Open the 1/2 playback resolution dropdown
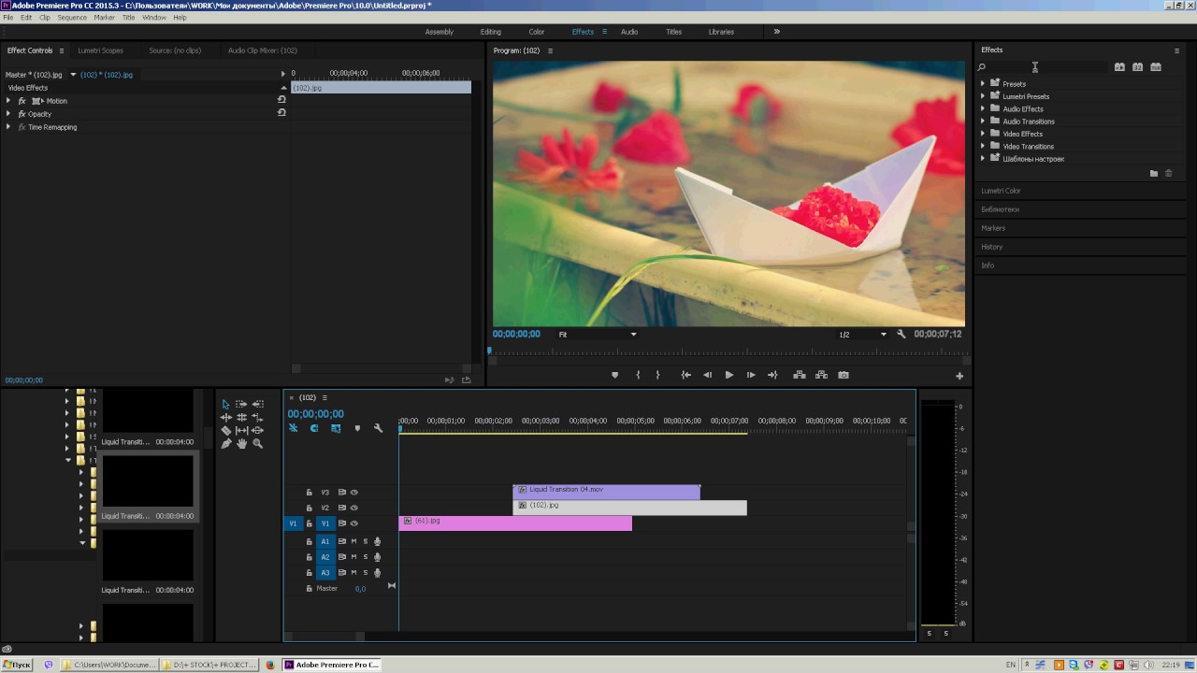The width and height of the screenshot is (1197, 673). (x=861, y=334)
